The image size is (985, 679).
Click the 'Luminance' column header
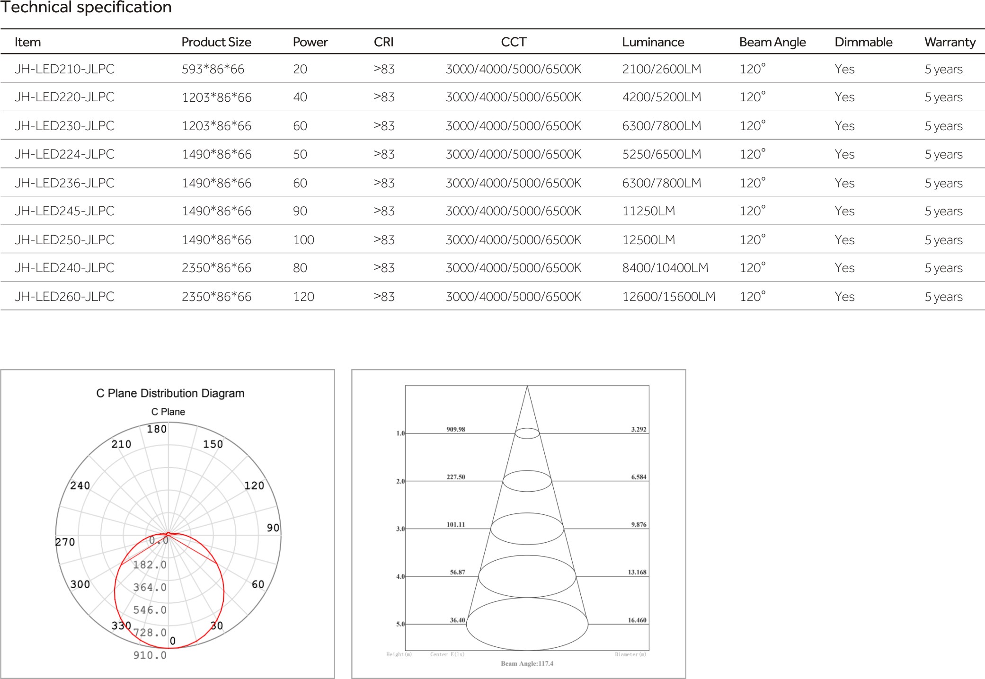pos(653,42)
